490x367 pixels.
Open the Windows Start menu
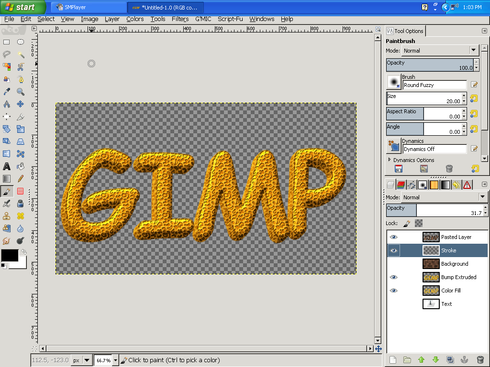tap(22, 7)
